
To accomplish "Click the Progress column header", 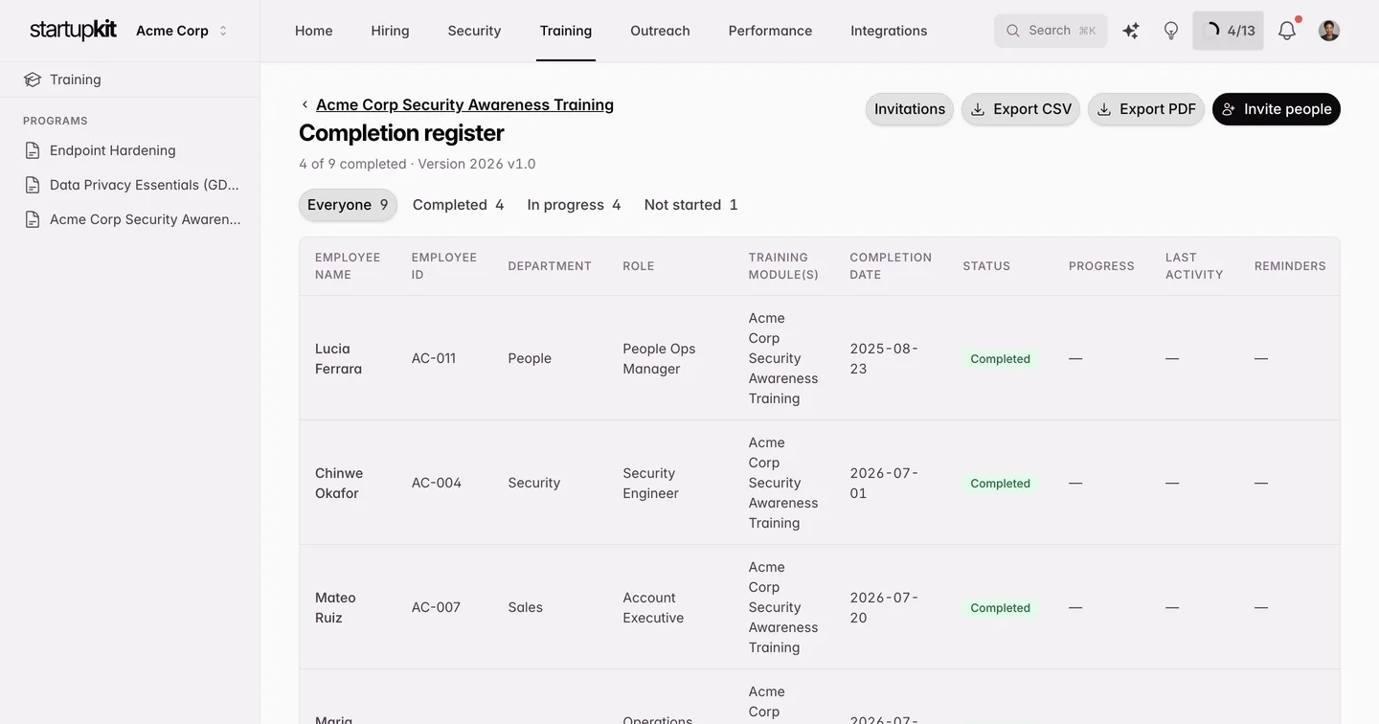I will point(1101,266).
